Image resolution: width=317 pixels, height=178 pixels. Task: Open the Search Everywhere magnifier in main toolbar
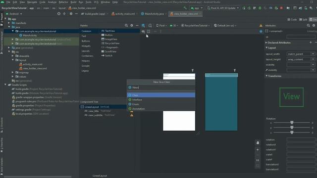click(311, 8)
